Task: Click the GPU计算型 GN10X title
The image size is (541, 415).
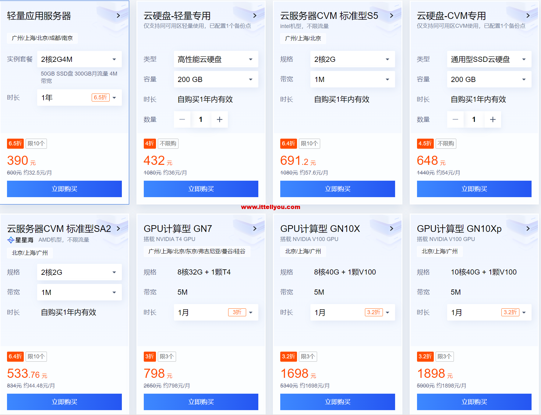Action: coord(320,229)
